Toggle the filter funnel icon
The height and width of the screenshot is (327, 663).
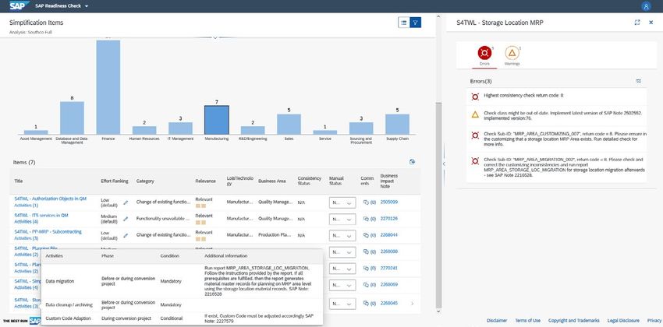(x=416, y=23)
